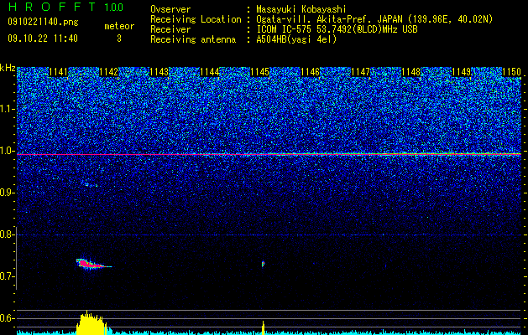Click the large pink meteor echo blob
The image size is (528, 335).
[x=91, y=264]
